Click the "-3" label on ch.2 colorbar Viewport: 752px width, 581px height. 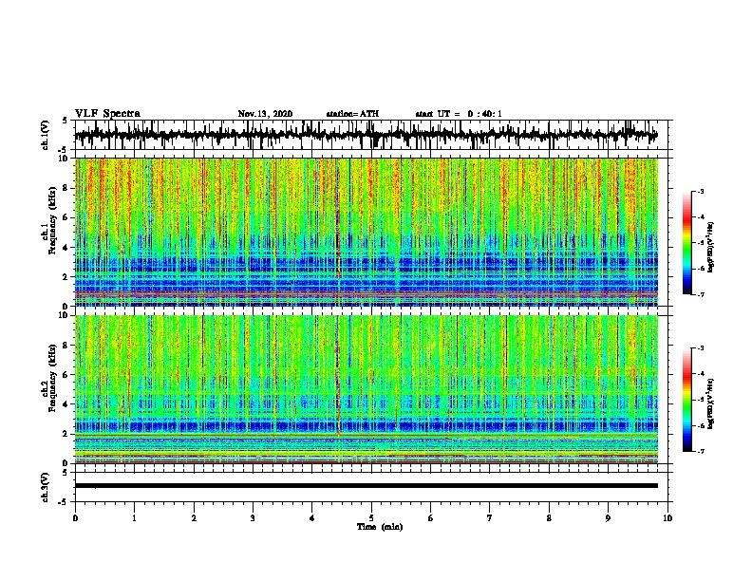pyautogui.click(x=700, y=348)
